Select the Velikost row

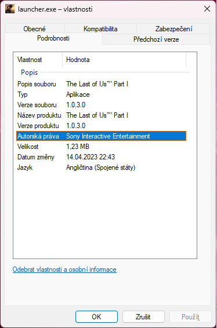point(101,147)
